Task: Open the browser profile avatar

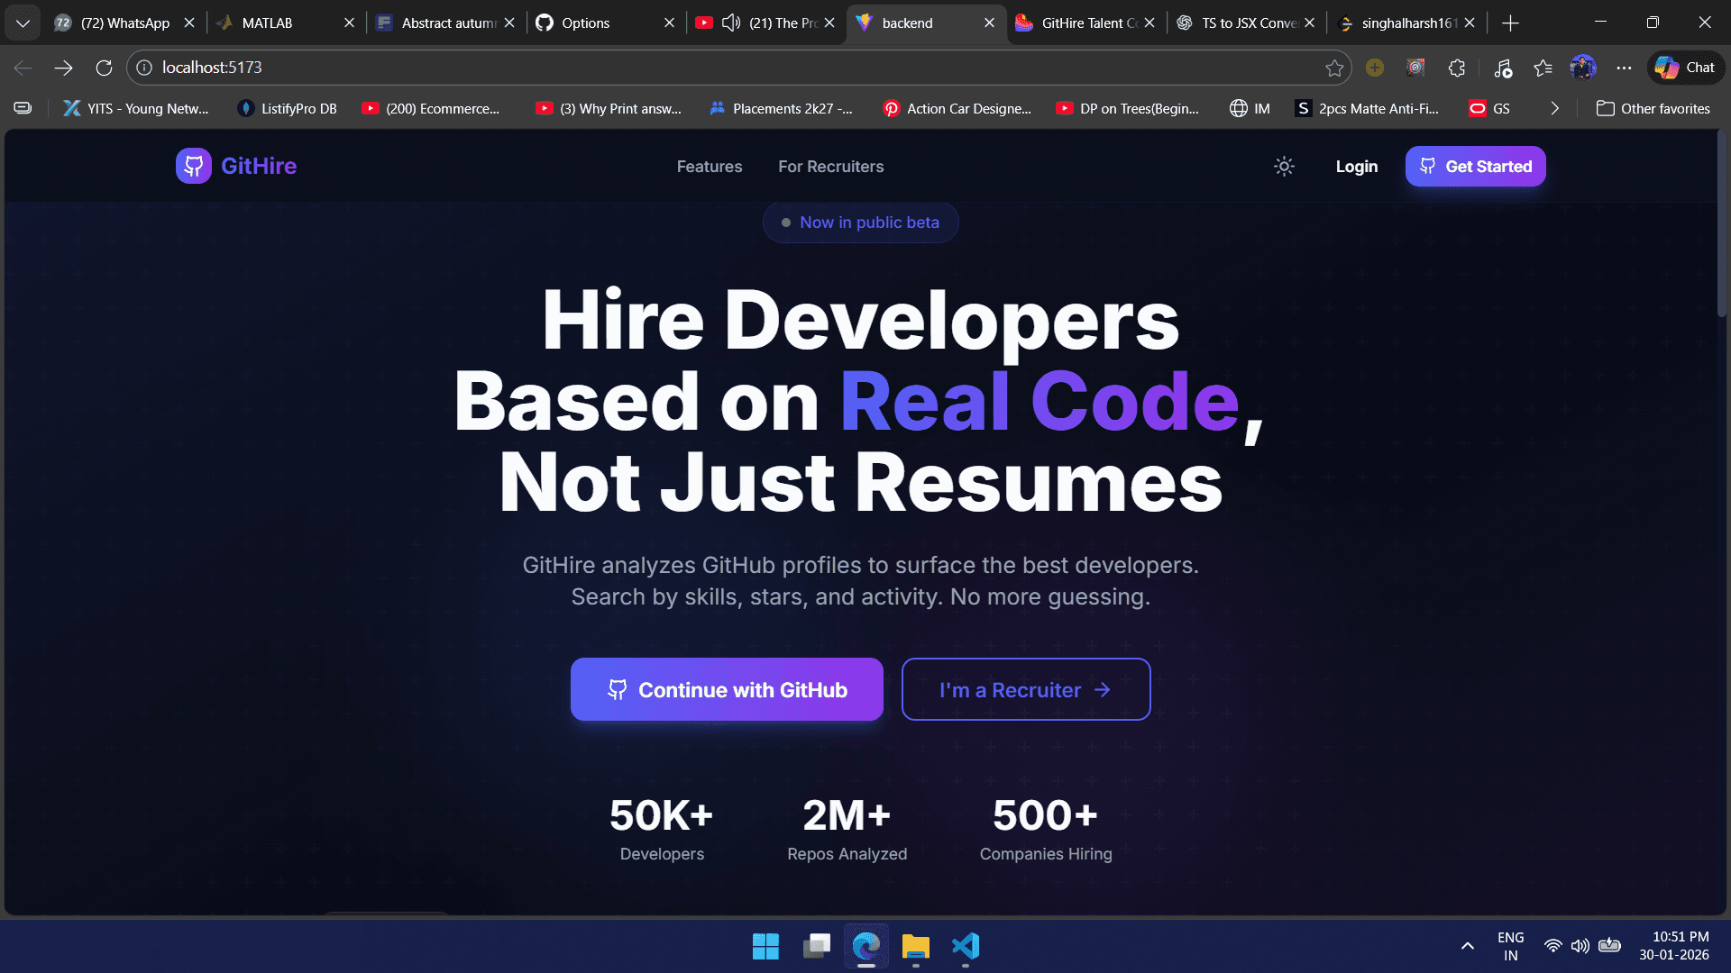Action: 1583,68
